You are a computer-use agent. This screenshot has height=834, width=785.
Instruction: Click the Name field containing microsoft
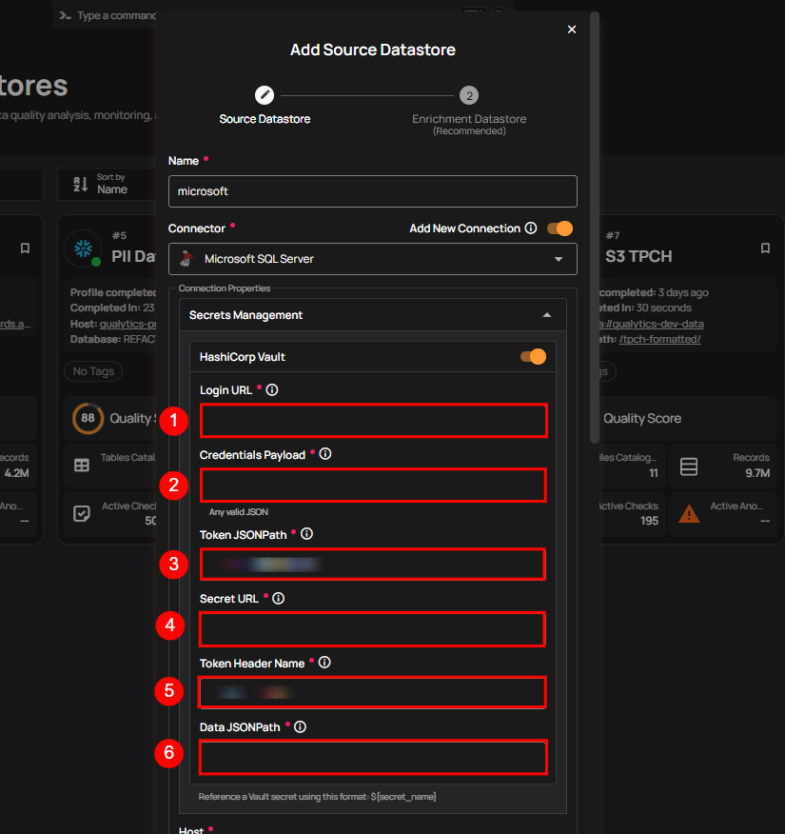tap(372, 191)
